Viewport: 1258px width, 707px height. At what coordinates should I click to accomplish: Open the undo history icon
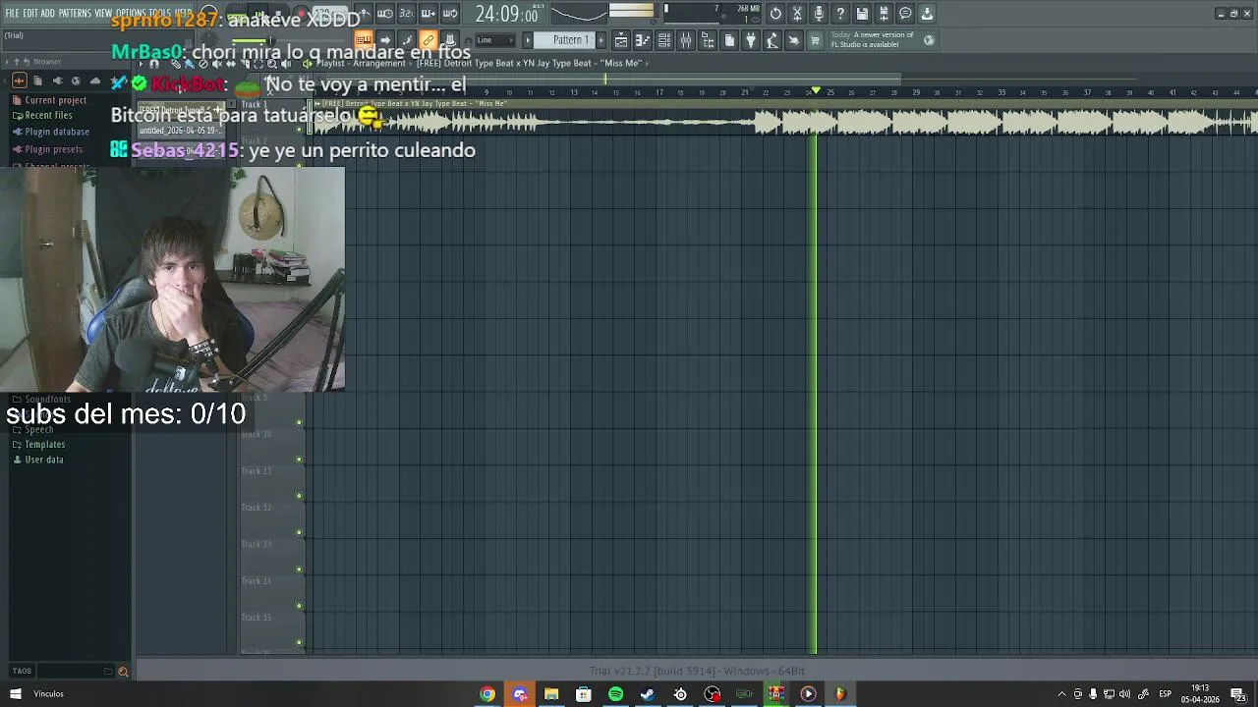pos(775,14)
